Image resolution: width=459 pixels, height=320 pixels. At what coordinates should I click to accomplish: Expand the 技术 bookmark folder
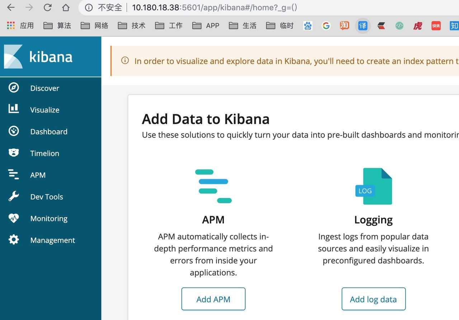coord(132,25)
